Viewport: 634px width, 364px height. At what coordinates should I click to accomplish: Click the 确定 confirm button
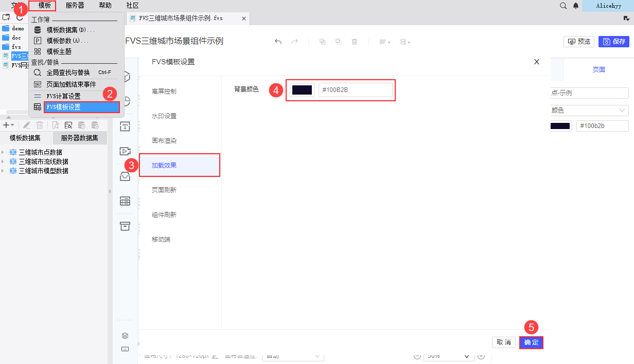[531, 342]
